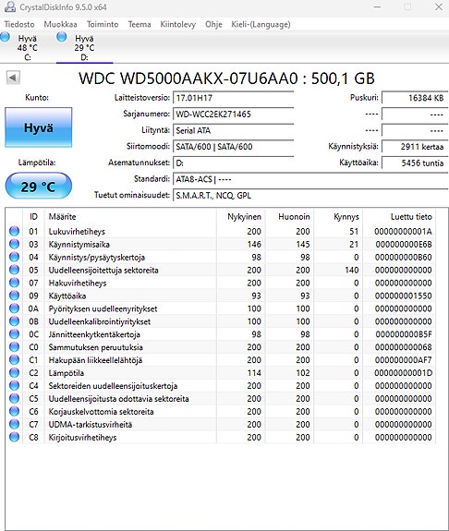This screenshot has width=449, height=531.
Task: Click the 29 °C temperature button
Action: click(38, 187)
